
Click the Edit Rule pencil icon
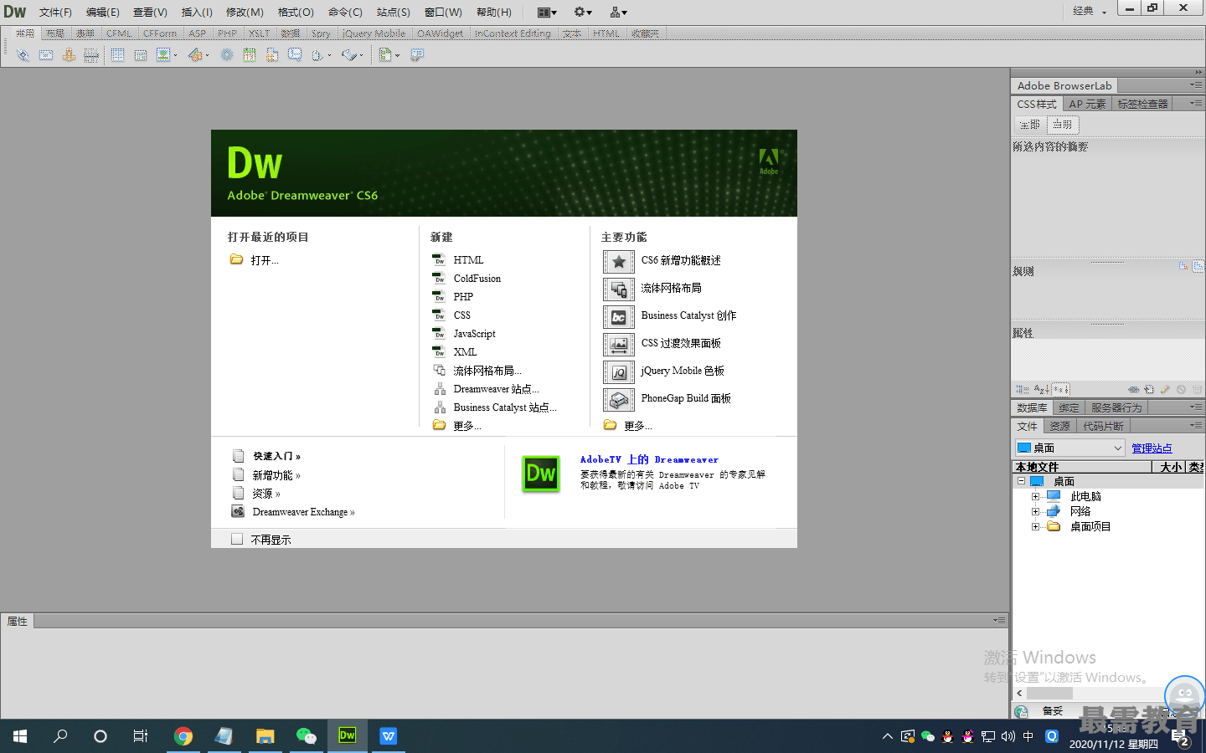[1165, 389]
